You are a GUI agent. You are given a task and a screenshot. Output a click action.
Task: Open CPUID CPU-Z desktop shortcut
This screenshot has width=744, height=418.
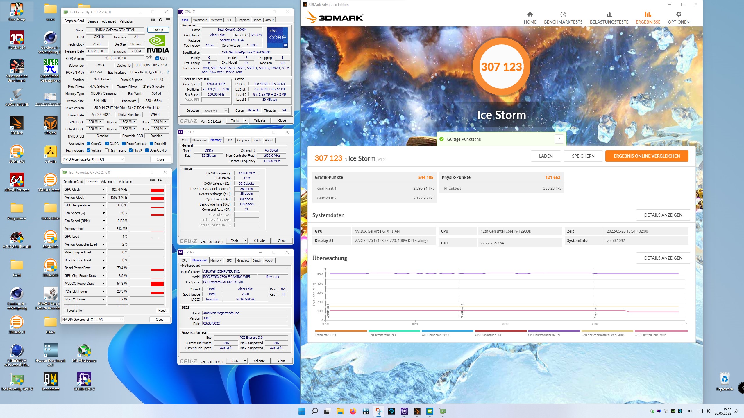[84, 381]
